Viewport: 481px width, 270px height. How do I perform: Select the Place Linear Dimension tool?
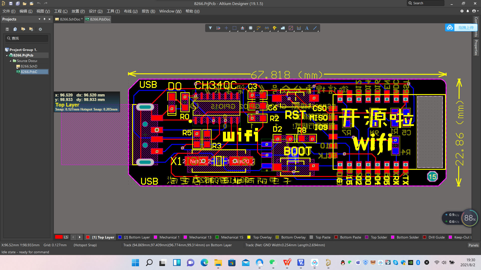coord(299,28)
